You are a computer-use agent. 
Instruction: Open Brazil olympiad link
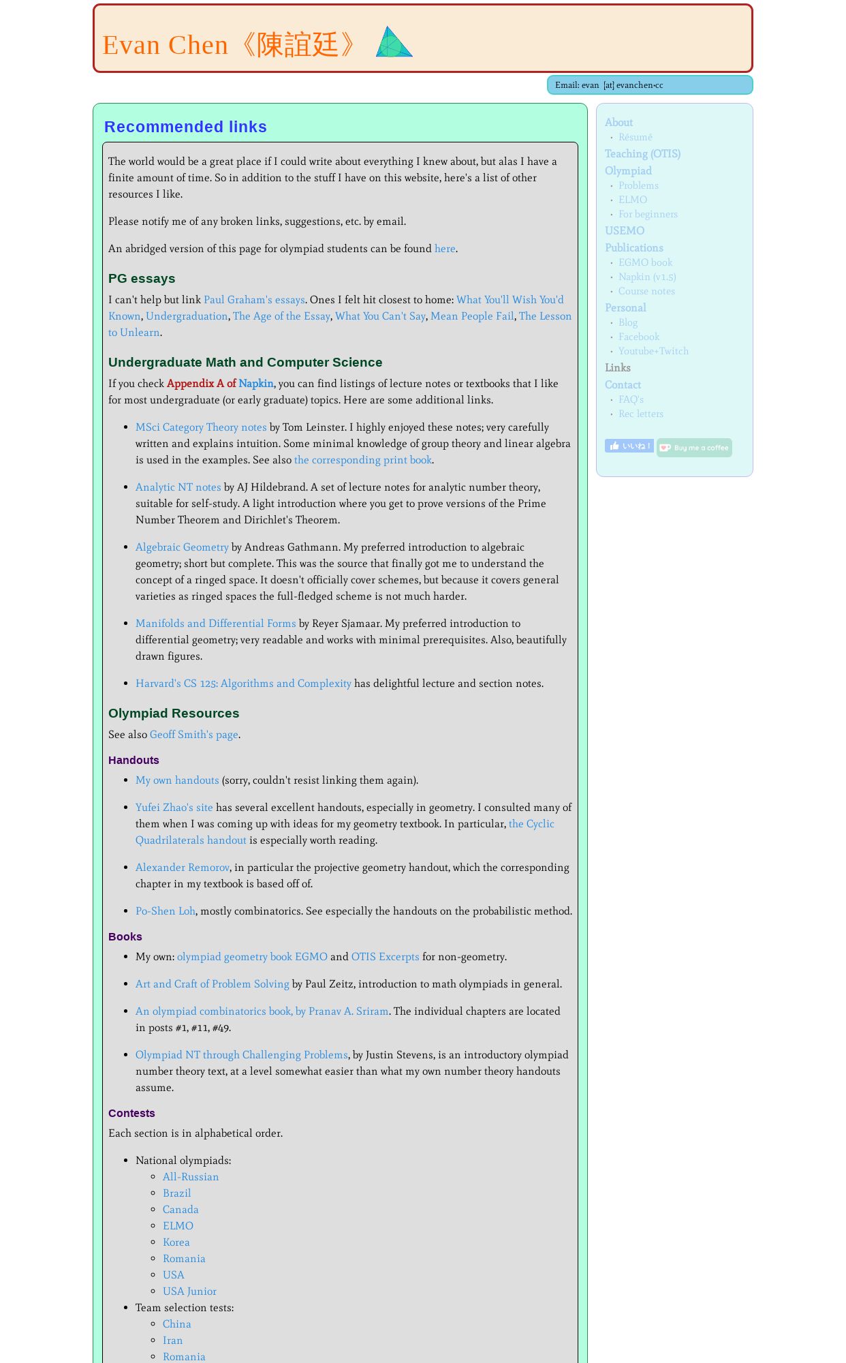pos(177,1193)
